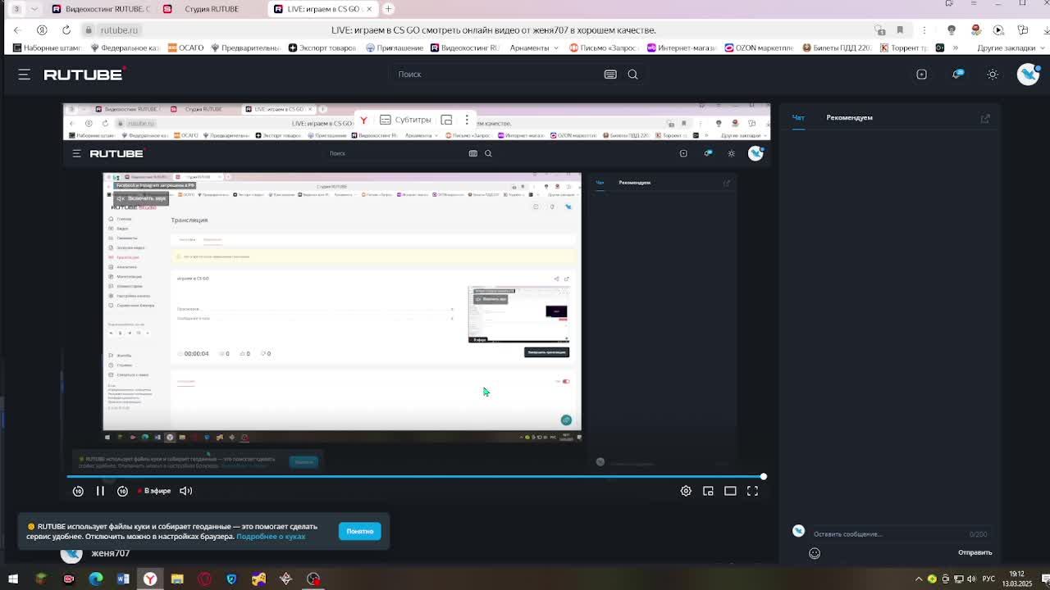Open the OZON маркетплейс bookmark
The height and width of the screenshot is (590, 1050).
(x=760, y=48)
